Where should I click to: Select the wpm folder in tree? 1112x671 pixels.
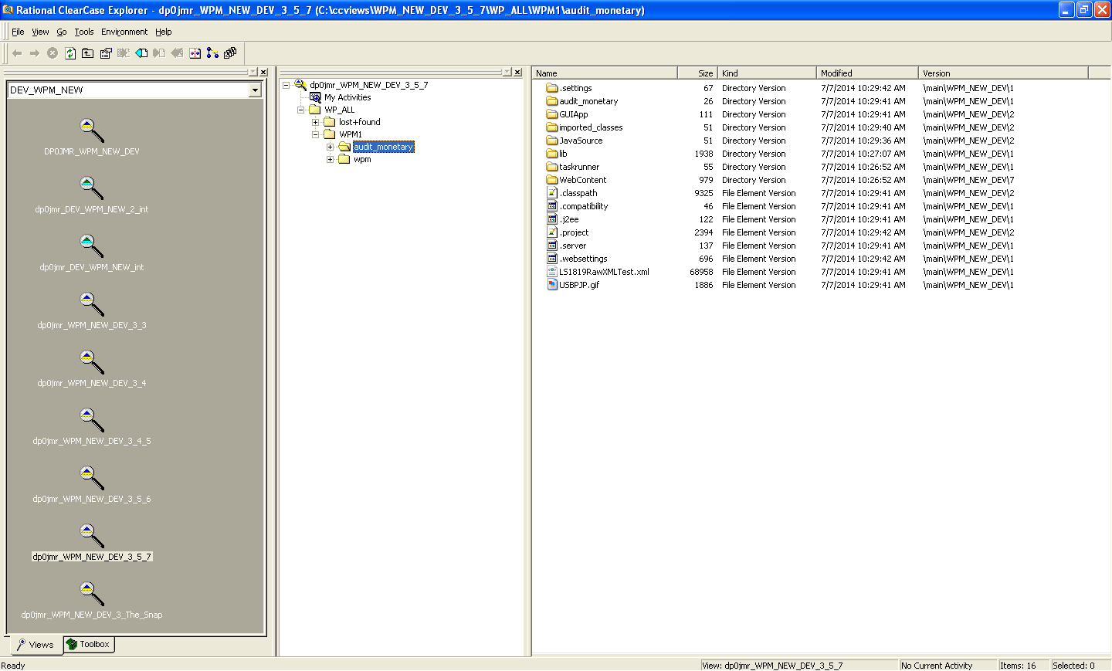[x=362, y=159]
